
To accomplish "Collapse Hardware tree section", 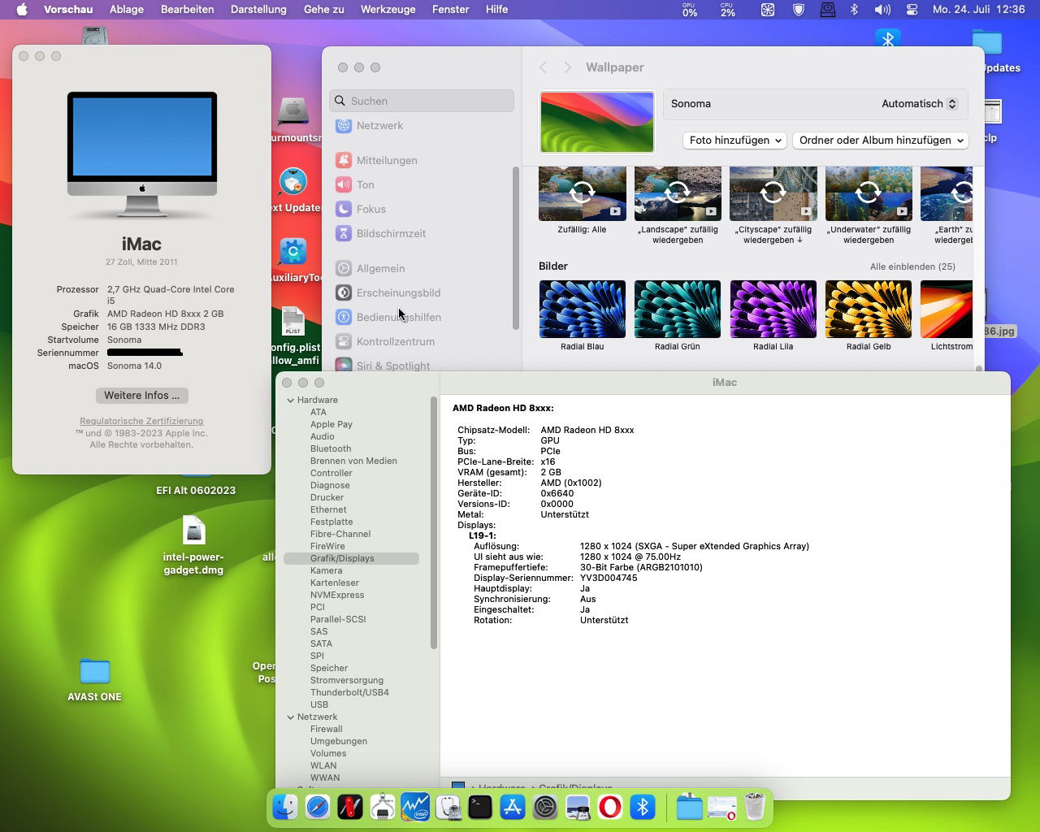I will (290, 400).
